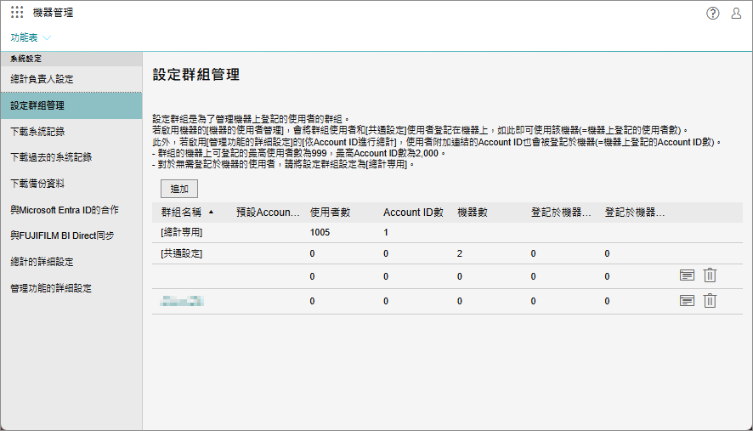Select the [共通設定] group row
753x431 pixels.
(182, 253)
